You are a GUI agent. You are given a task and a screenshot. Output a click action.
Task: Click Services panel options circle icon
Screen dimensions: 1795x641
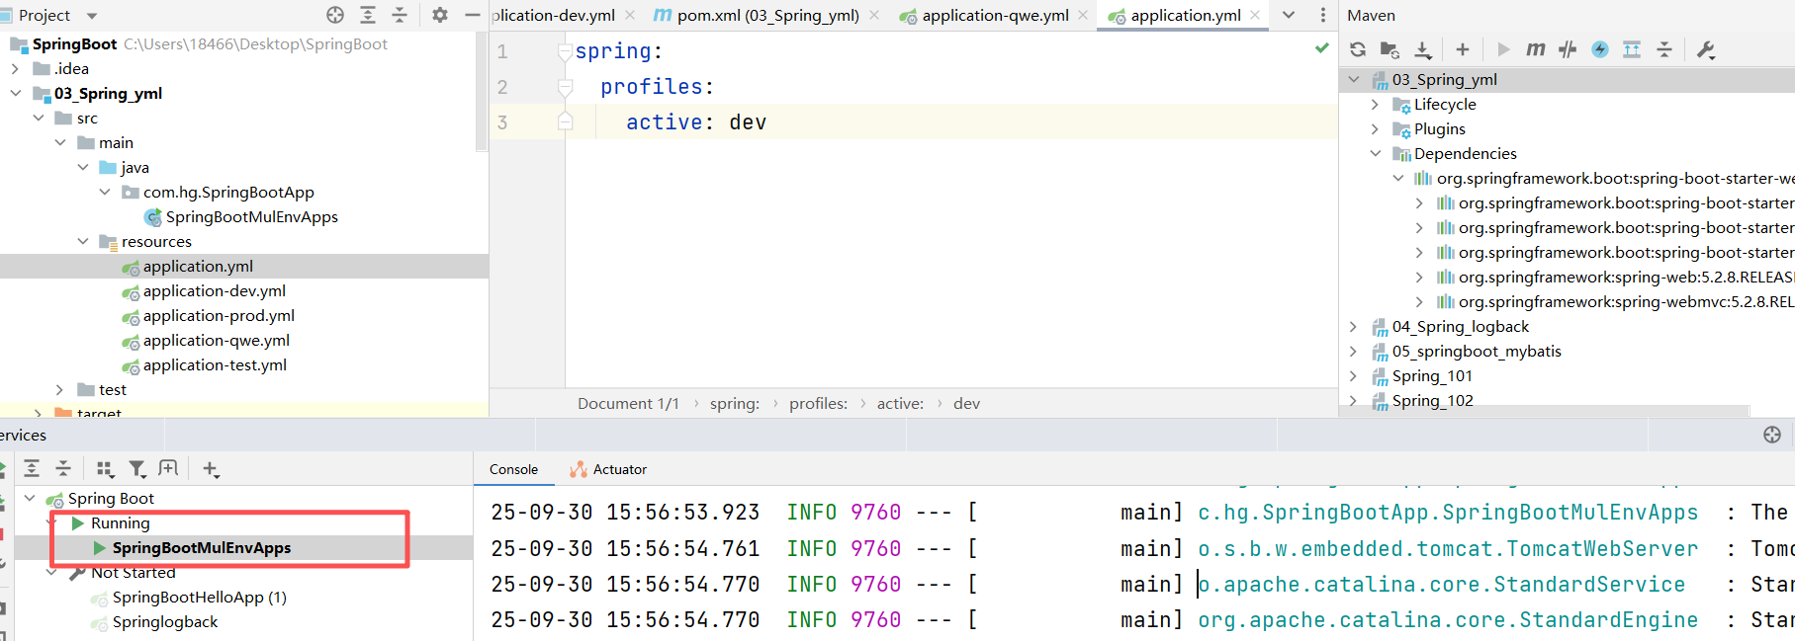[1772, 435]
